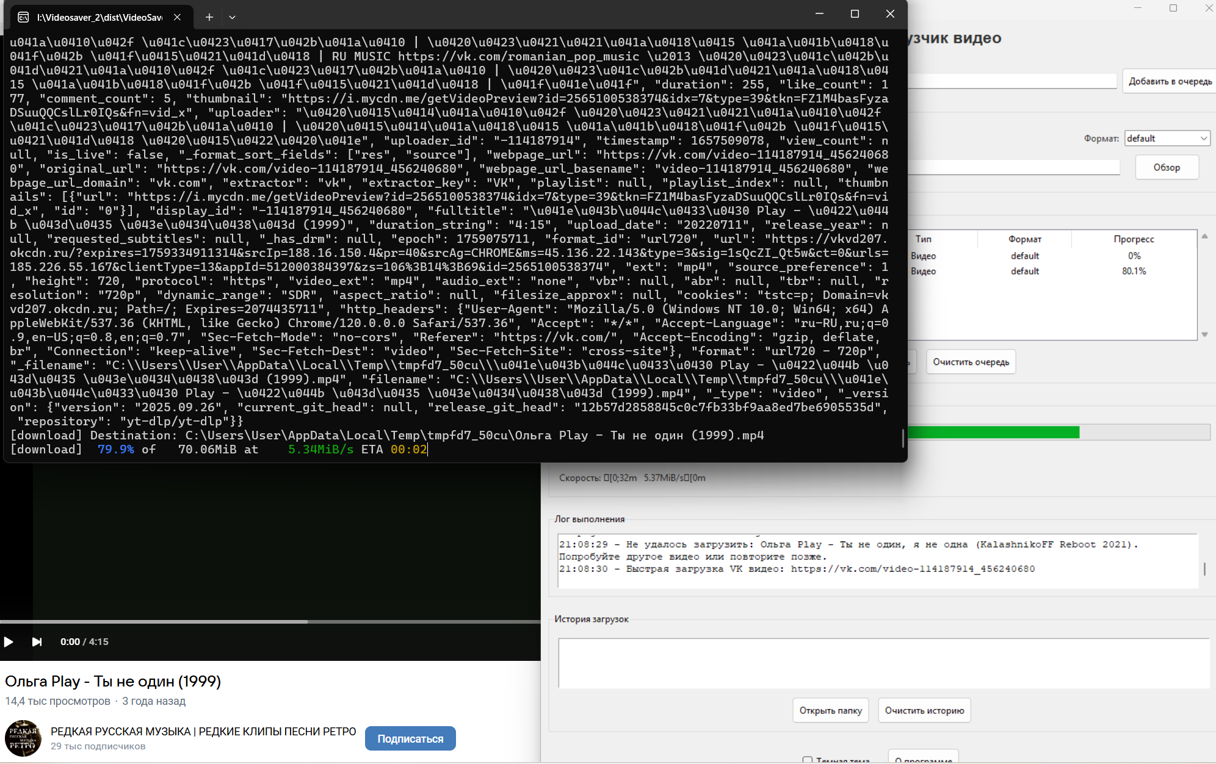Click the video seek progress bar
Screen dimensions: 1216x764
(270, 622)
